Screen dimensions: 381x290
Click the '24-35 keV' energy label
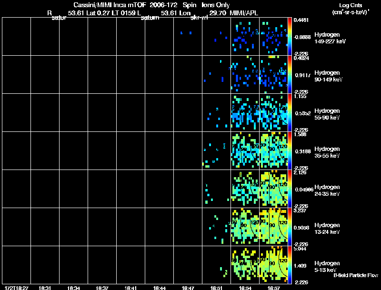327,194
